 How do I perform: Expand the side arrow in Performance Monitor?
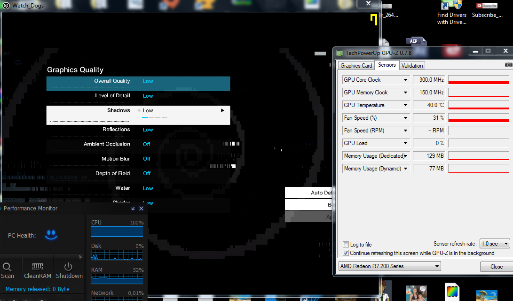(80, 257)
